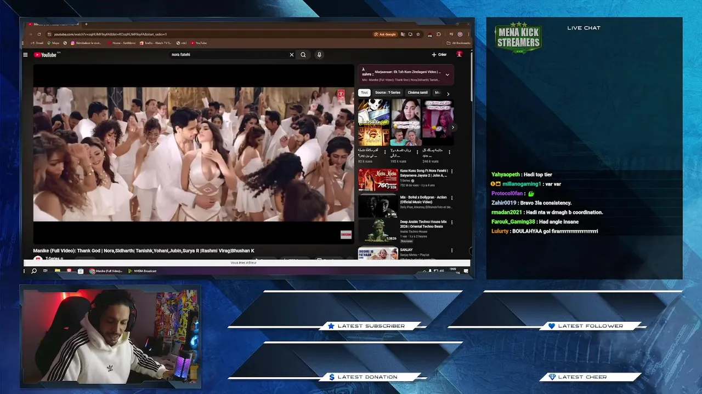
Task: Click the Ask Google chip in the address bar
Action: point(386,34)
